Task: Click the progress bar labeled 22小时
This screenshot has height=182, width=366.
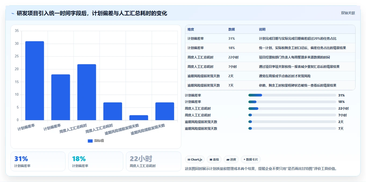Action: [292, 109]
